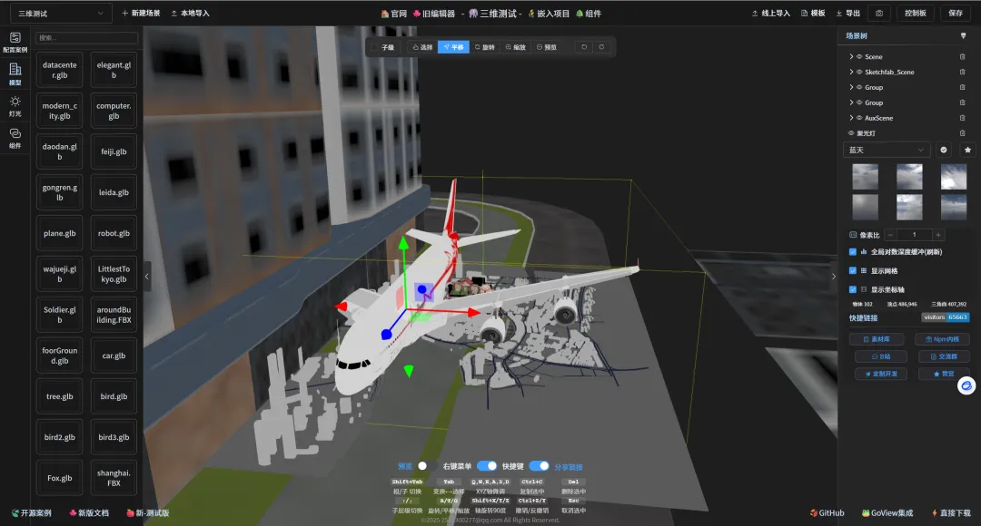Screen dimensions: 981x526
Task: Switch on the 预览 toggle at bottom
Action: (426, 466)
